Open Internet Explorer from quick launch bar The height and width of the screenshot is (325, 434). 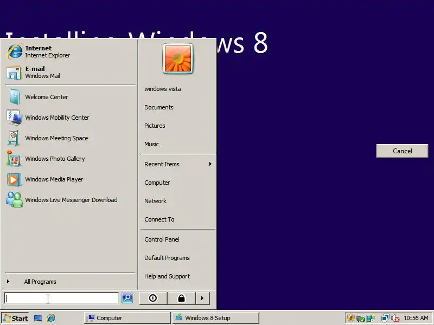point(51,318)
